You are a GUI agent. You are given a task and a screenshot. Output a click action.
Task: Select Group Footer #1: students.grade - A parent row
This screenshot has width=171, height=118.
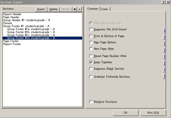click(42, 26)
